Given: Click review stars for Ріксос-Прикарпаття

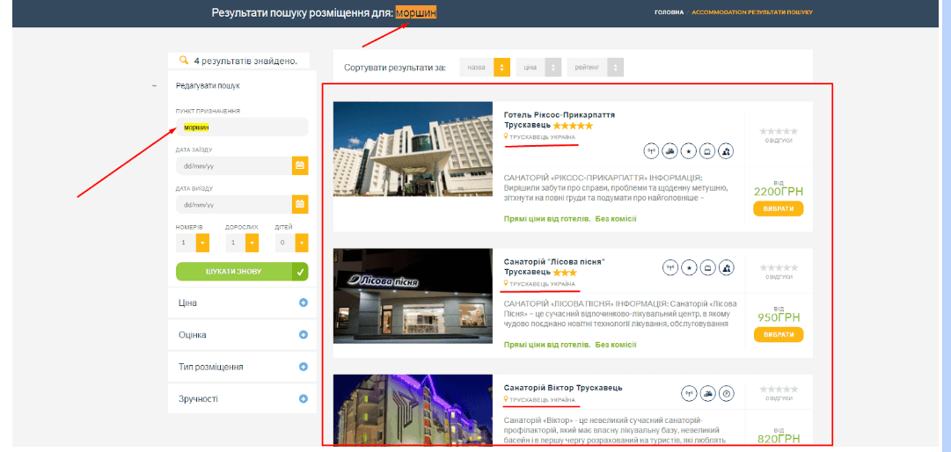Looking at the screenshot, I should pos(779,132).
